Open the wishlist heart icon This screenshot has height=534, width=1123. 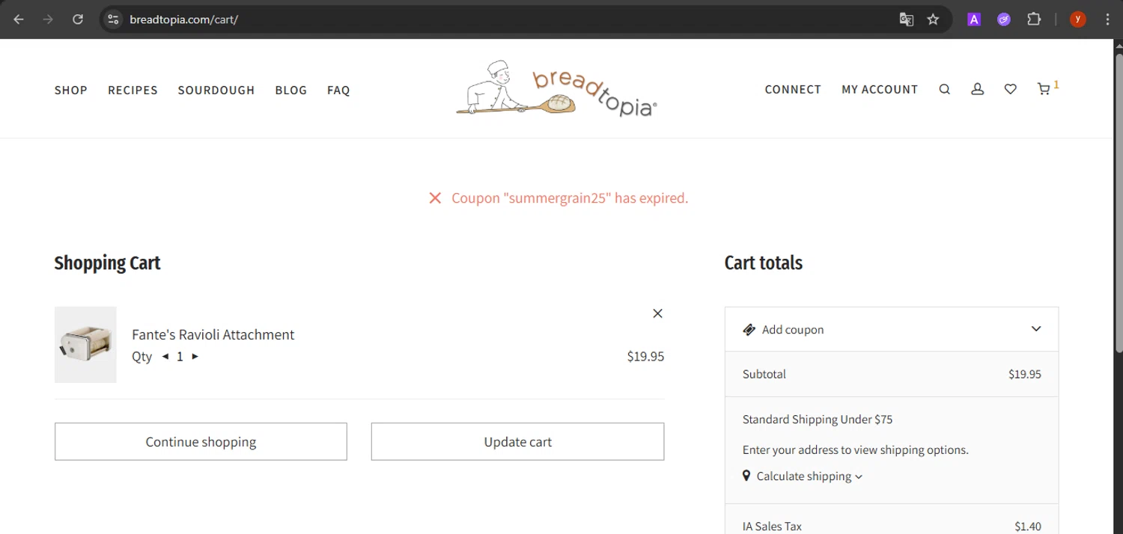1011,89
